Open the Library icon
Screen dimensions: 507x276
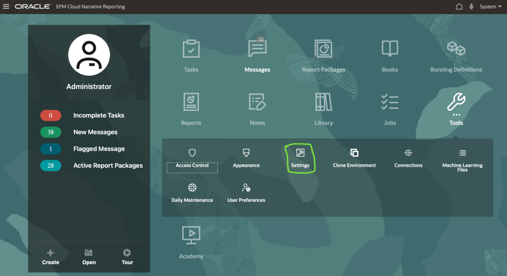click(323, 102)
